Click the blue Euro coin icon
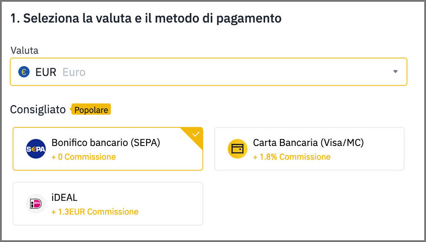This screenshot has width=426, height=242. (24, 72)
